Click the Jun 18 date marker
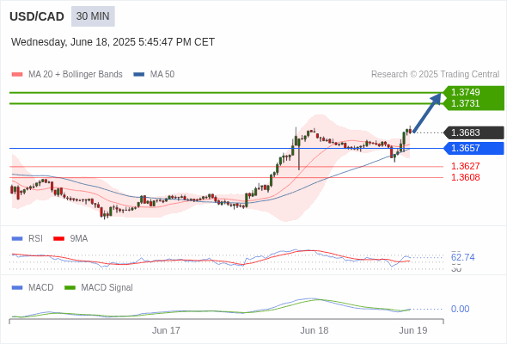The width and height of the screenshot is (507, 344). 314,330
